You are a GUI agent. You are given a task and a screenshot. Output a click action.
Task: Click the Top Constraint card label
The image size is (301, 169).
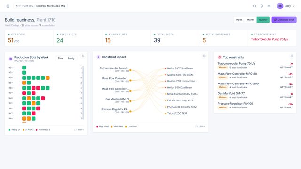click(x=265, y=34)
